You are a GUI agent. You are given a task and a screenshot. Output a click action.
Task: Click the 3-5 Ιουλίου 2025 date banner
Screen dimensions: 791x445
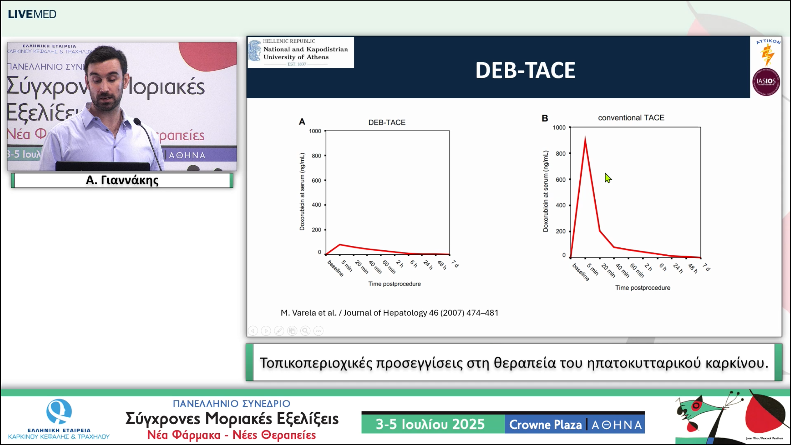430,424
